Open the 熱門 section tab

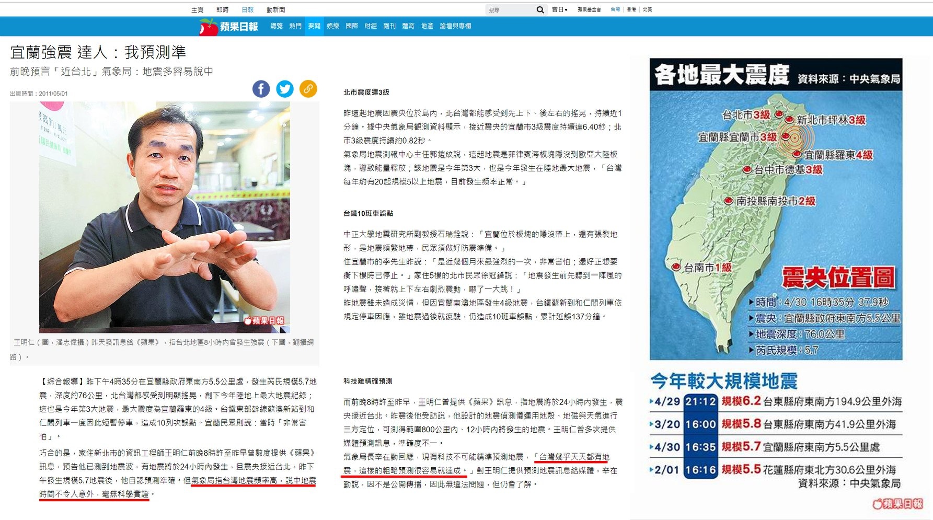tap(295, 26)
